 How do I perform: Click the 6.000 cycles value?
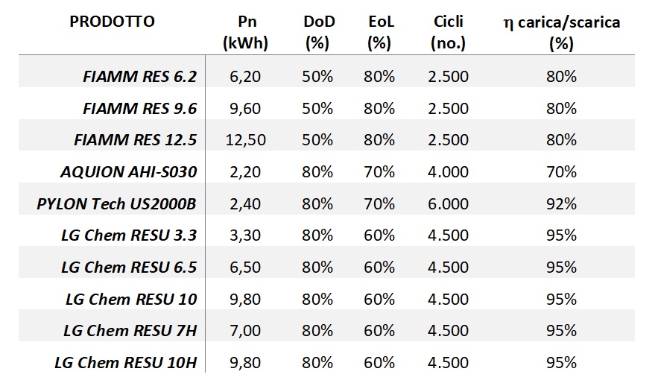click(448, 204)
